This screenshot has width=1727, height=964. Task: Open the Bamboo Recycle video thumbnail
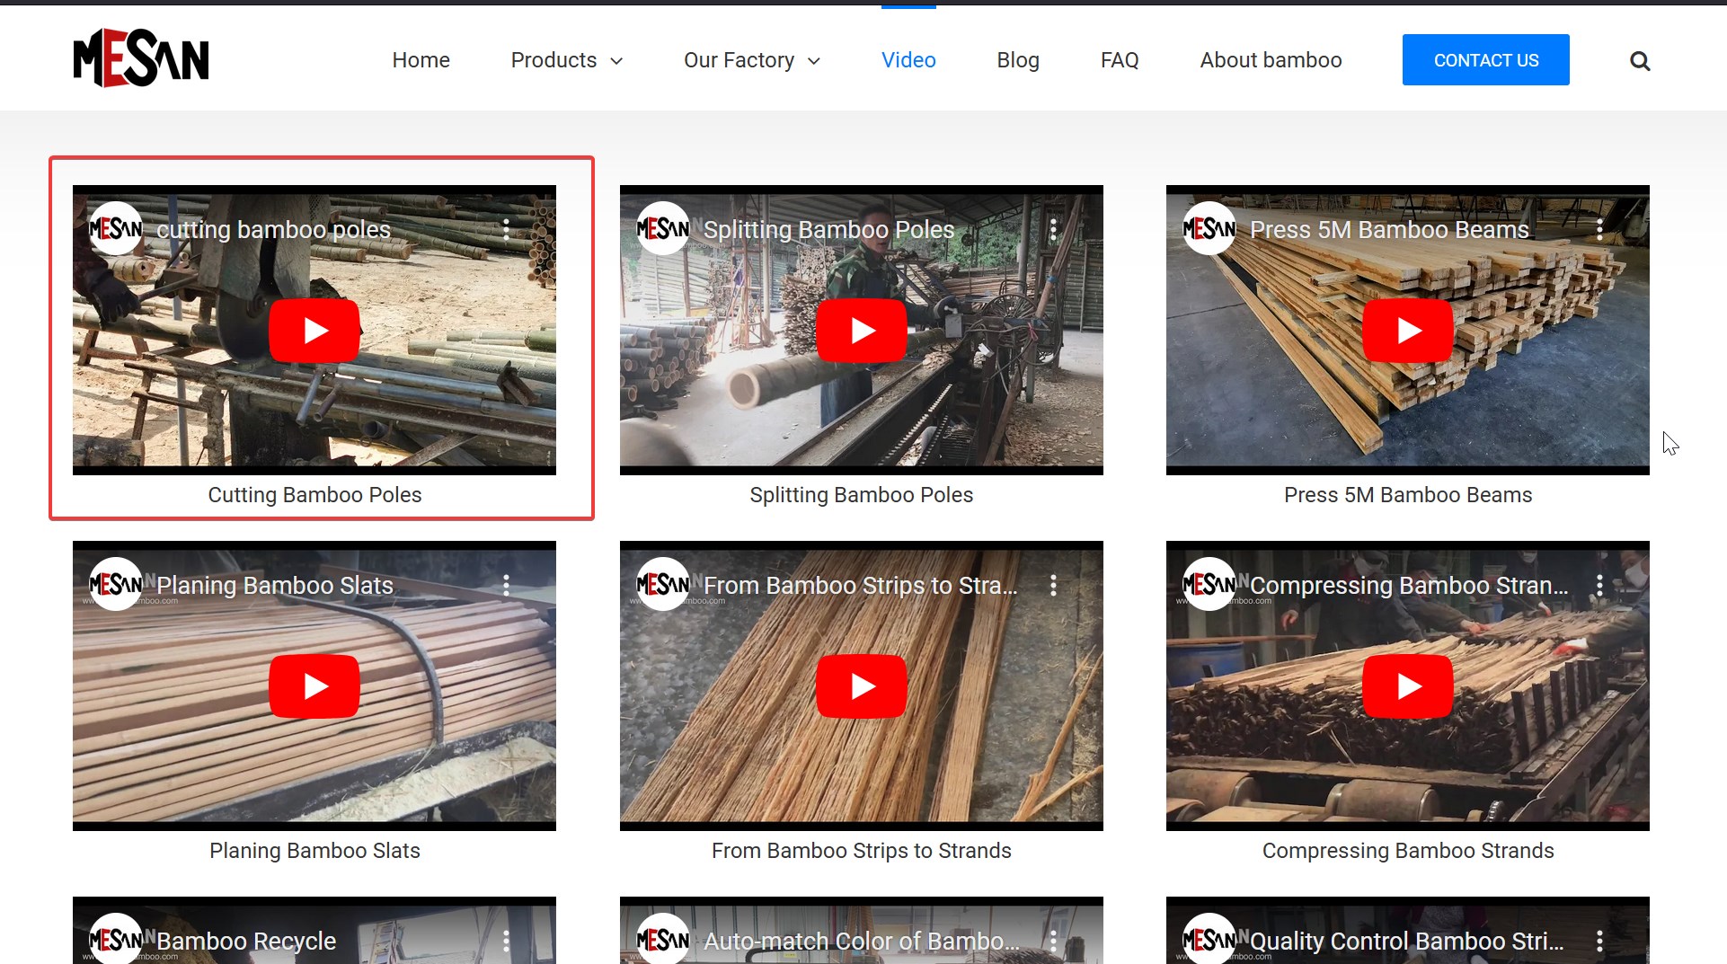pos(314,934)
